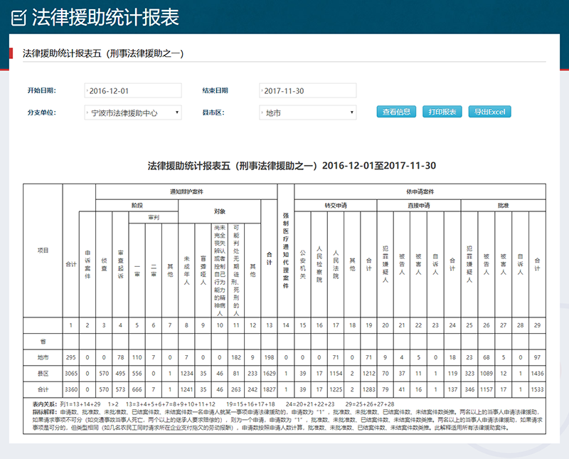This screenshot has width=569, height=459.
Task: Click value 182 in 地市 row
Action: coord(236,358)
